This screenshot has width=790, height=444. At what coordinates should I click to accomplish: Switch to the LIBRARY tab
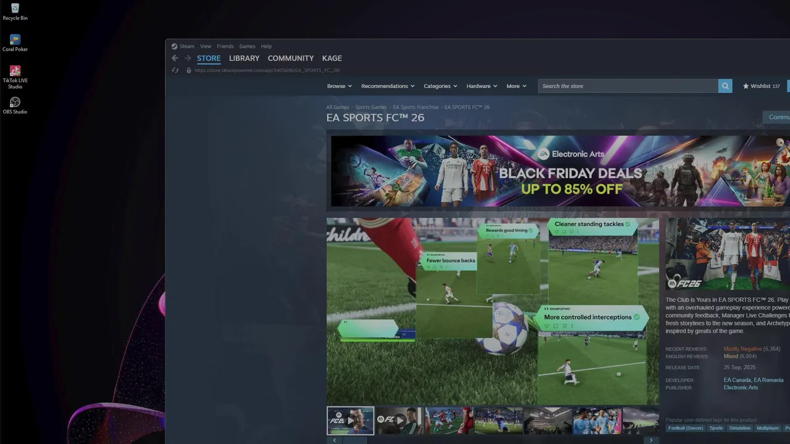pyautogui.click(x=244, y=59)
